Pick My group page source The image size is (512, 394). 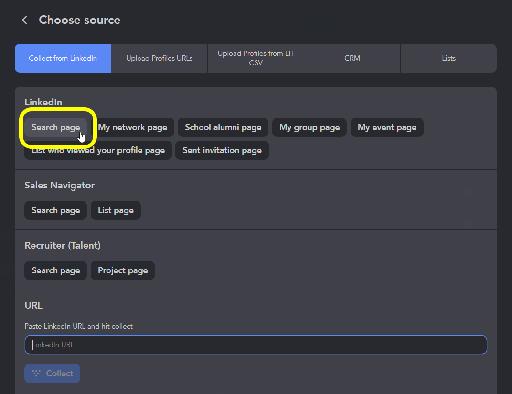tap(309, 127)
